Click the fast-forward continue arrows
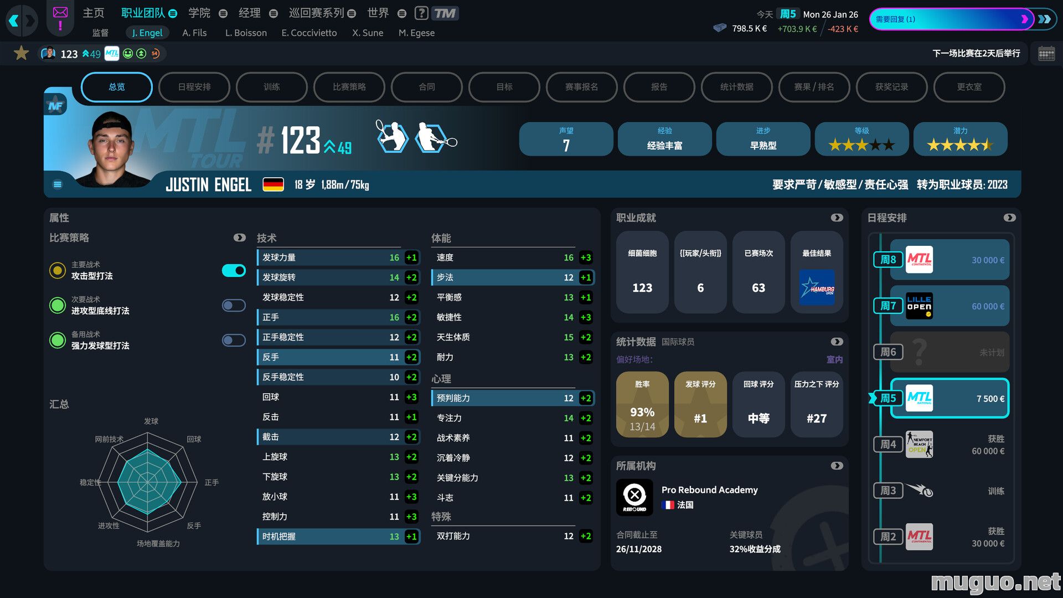 [x=1045, y=19]
